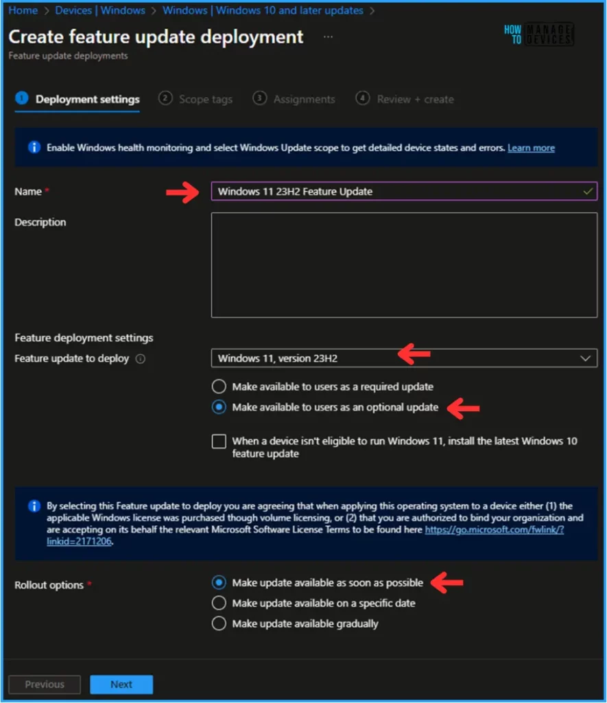Click the info icon in the license agreement notice
The height and width of the screenshot is (703, 607).
34,506
